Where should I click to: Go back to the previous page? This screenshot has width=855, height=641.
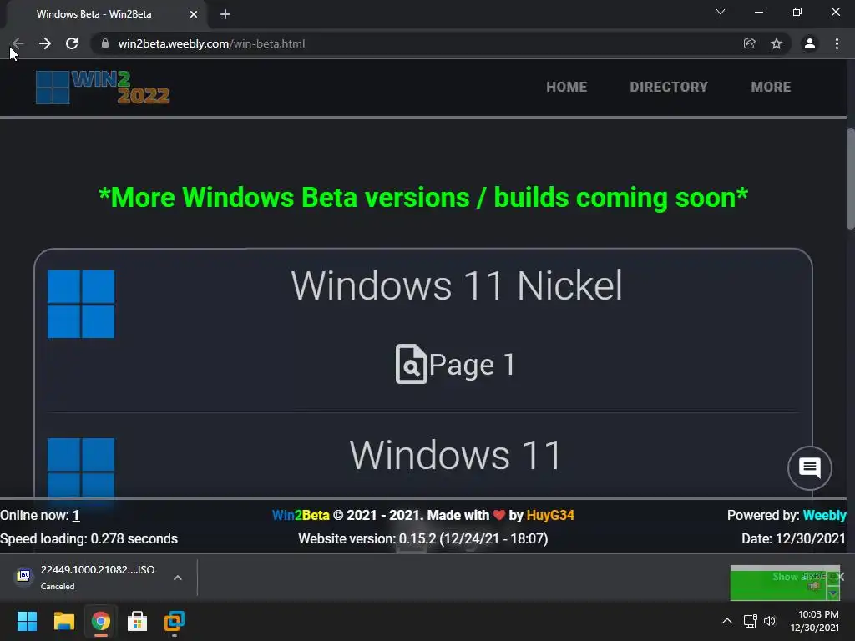(18, 43)
